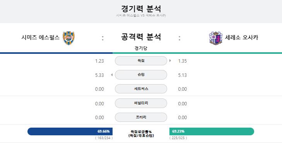Click the left arrow beside 슈팅
The image size is (282, 143).
pyautogui.click(x=112, y=75)
